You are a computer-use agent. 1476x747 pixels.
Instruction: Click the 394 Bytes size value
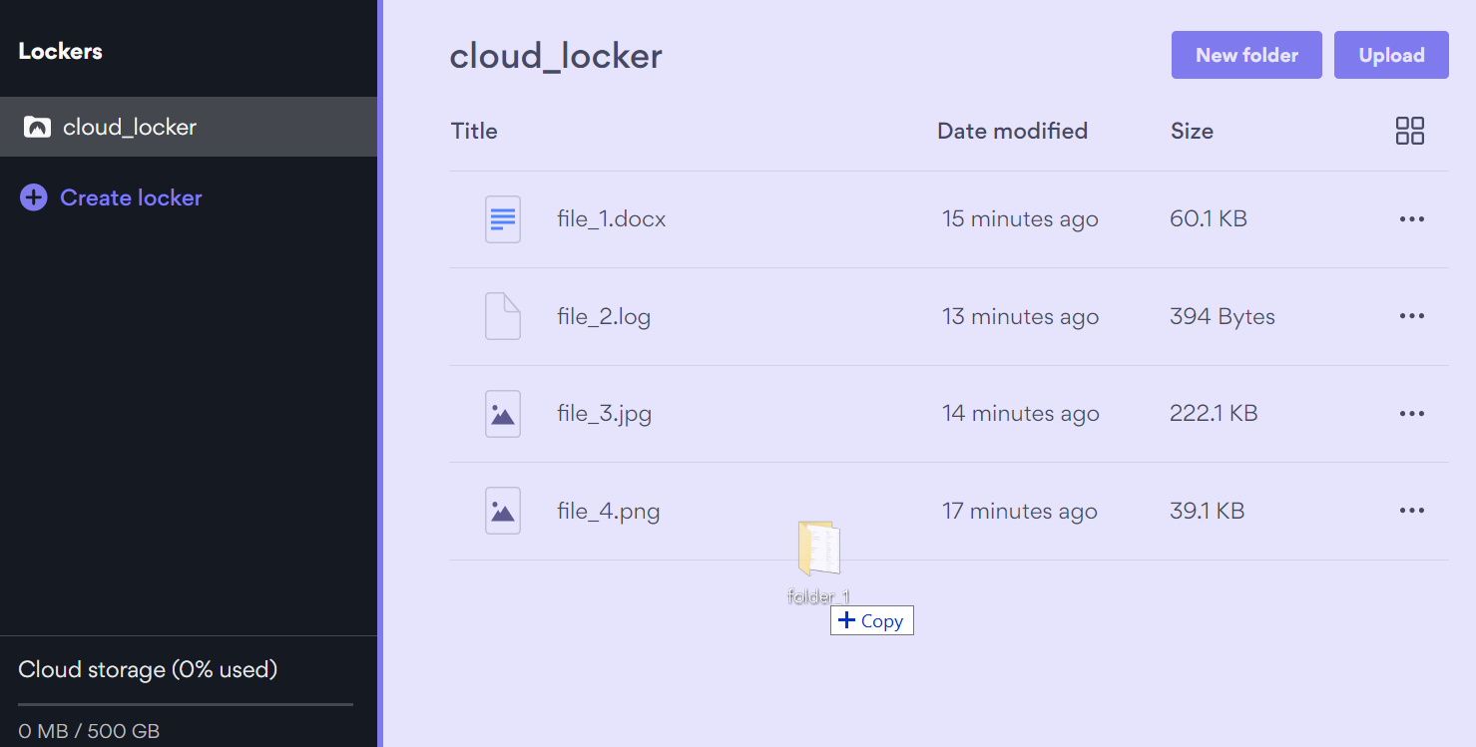pyautogui.click(x=1223, y=317)
